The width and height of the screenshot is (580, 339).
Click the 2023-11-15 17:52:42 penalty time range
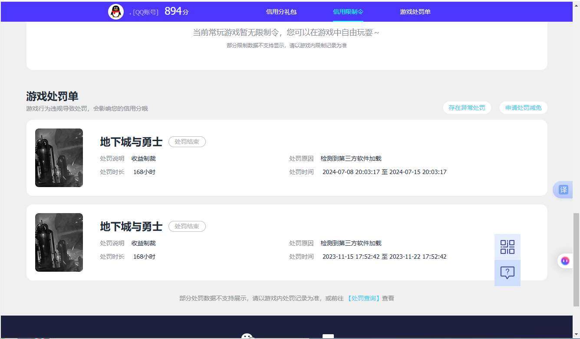point(384,257)
